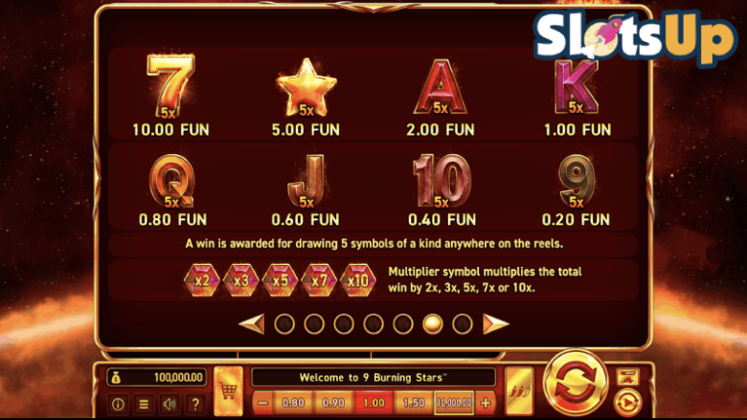Mute the sound speaker icon
Image resolution: width=747 pixels, height=420 pixels.
click(170, 405)
